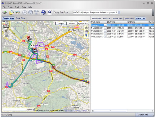Click the Read GPS device log icon
Viewport: 155px width, 118px height.
click(x=4, y=12)
